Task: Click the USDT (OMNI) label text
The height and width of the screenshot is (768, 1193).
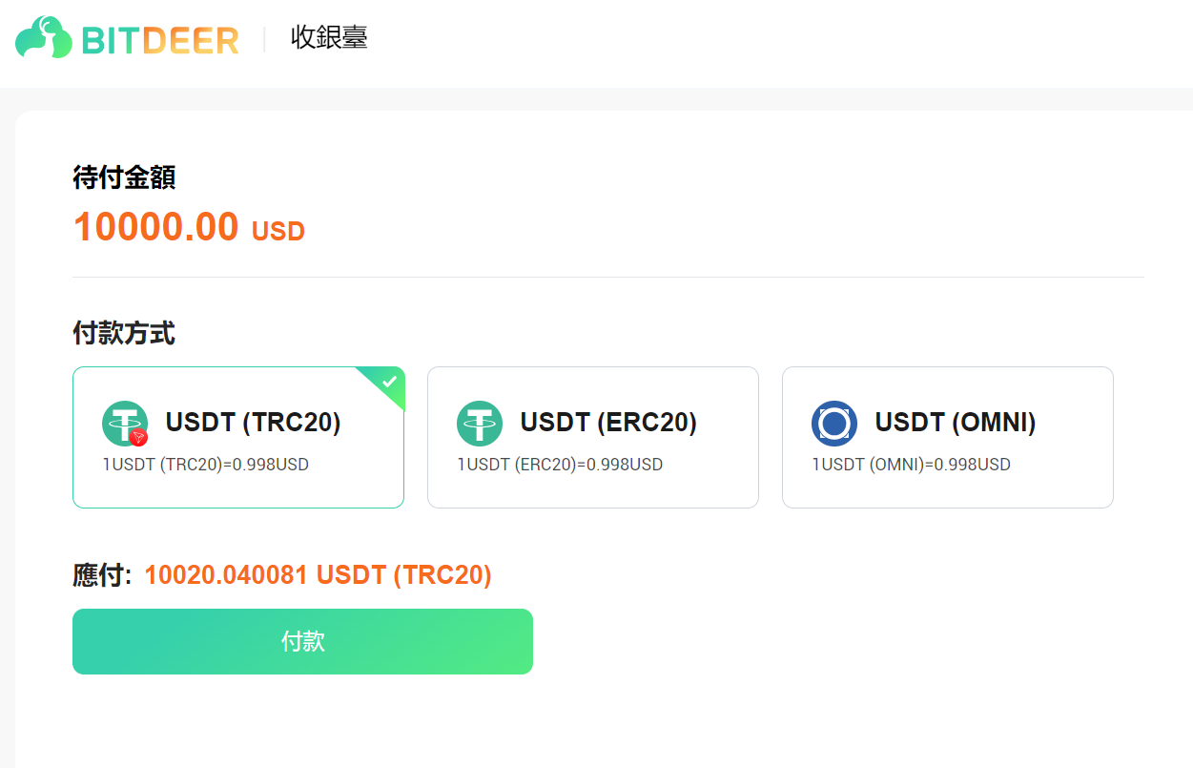Action: point(956,423)
